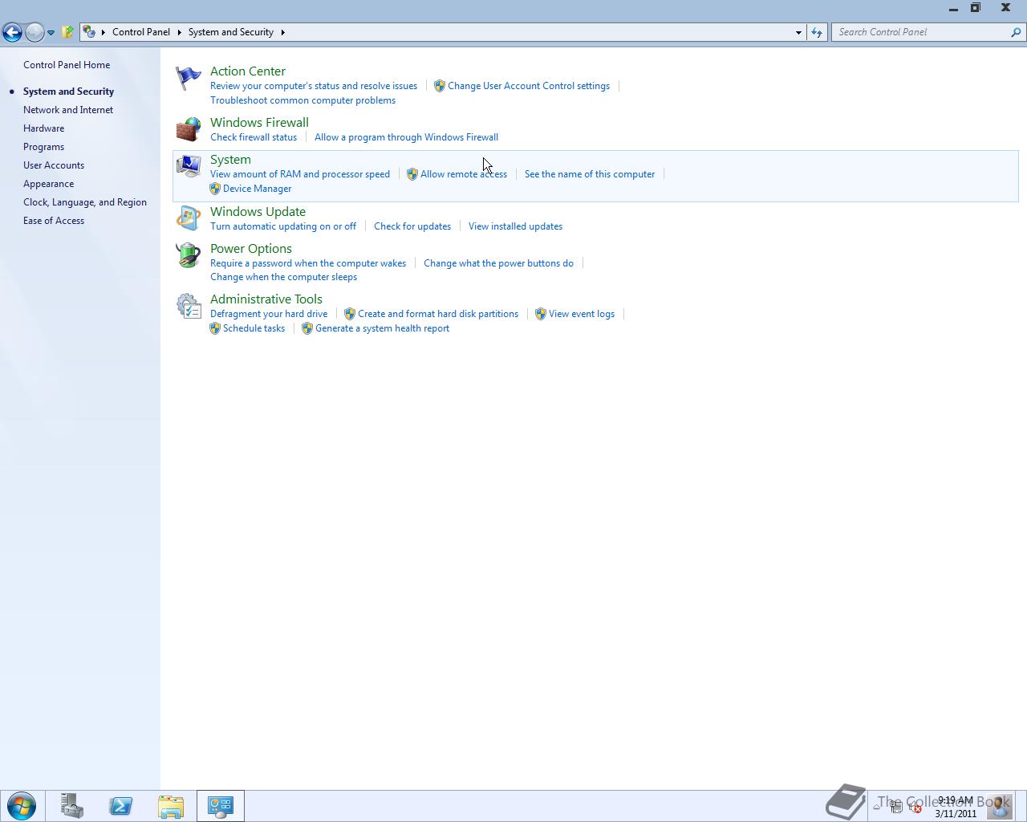Screen dimensions: 1027x822
Task: Open System heading link
Action: coord(230,160)
